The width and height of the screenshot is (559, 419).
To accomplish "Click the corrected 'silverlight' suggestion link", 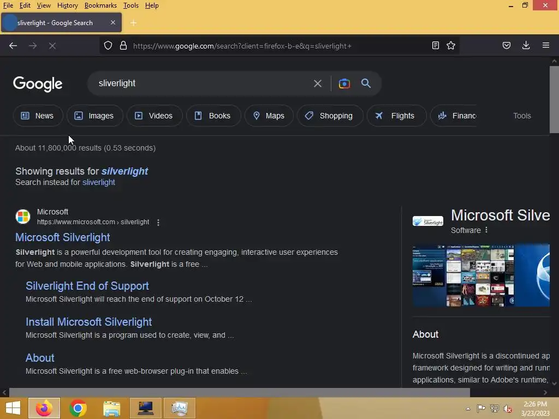I will click(x=124, y=171).
